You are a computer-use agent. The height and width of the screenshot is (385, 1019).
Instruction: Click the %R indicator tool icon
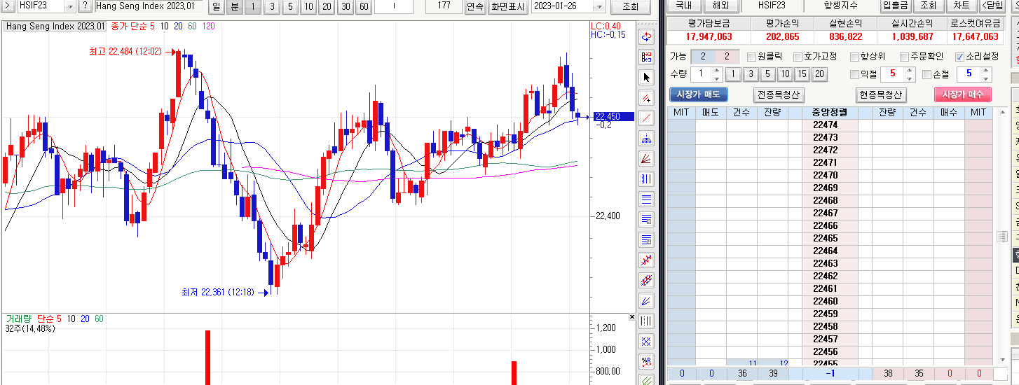646,362
